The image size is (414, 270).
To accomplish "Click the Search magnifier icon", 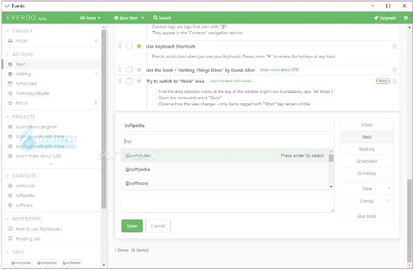I will pos(155,18).
